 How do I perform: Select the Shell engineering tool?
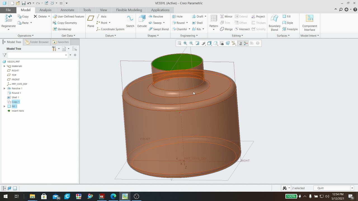pyautogui.click(x=197, y=23)
